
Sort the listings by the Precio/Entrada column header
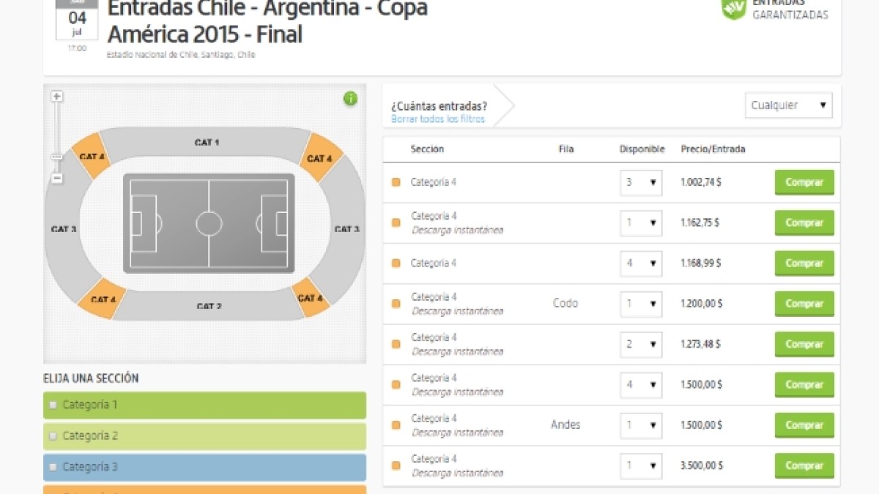pos(713,149)
